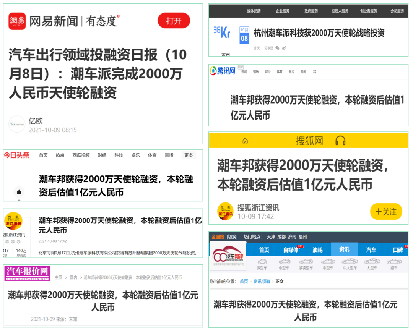Select 财经 in Tencent navigation
The height and width of the screenshot is (332, 413).
click(268, 71)
